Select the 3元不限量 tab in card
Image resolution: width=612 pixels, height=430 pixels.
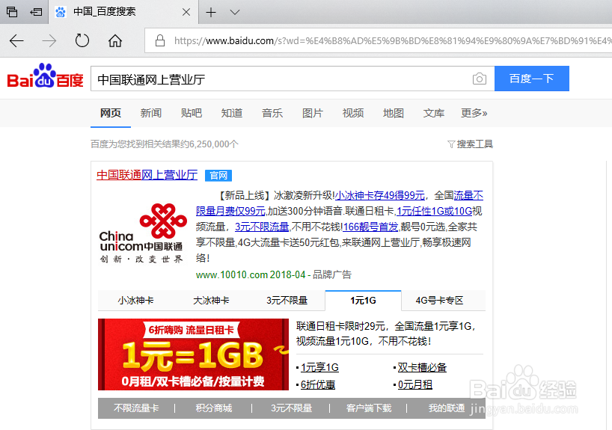287,301
